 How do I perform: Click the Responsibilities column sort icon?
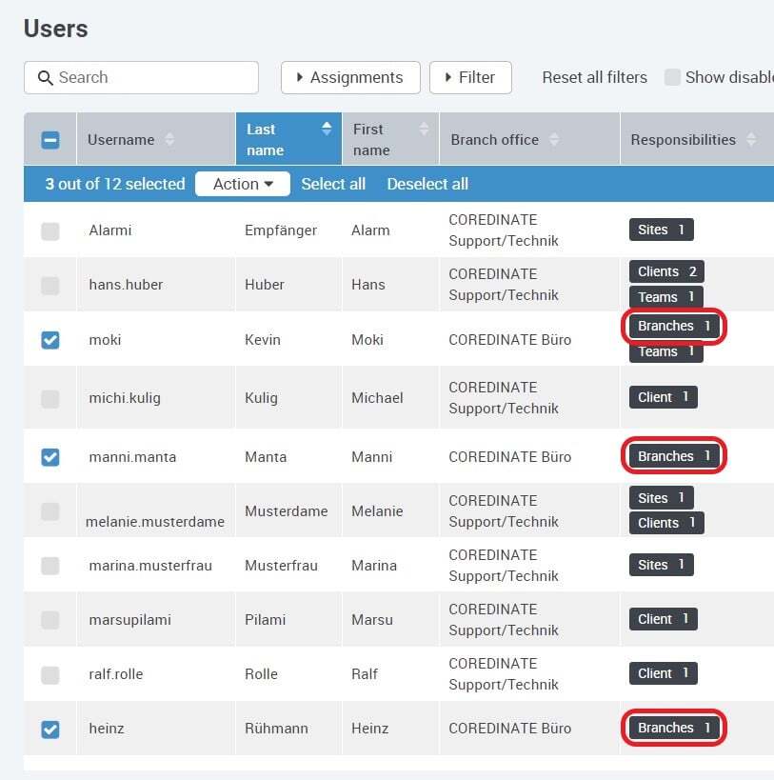coord(751,140)
